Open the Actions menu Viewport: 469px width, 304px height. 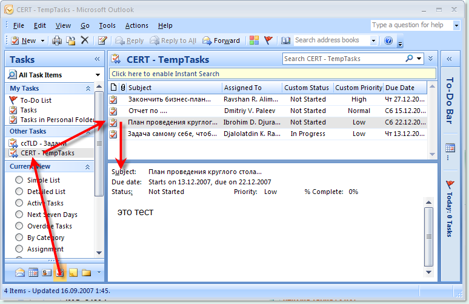tap(137, 25)
